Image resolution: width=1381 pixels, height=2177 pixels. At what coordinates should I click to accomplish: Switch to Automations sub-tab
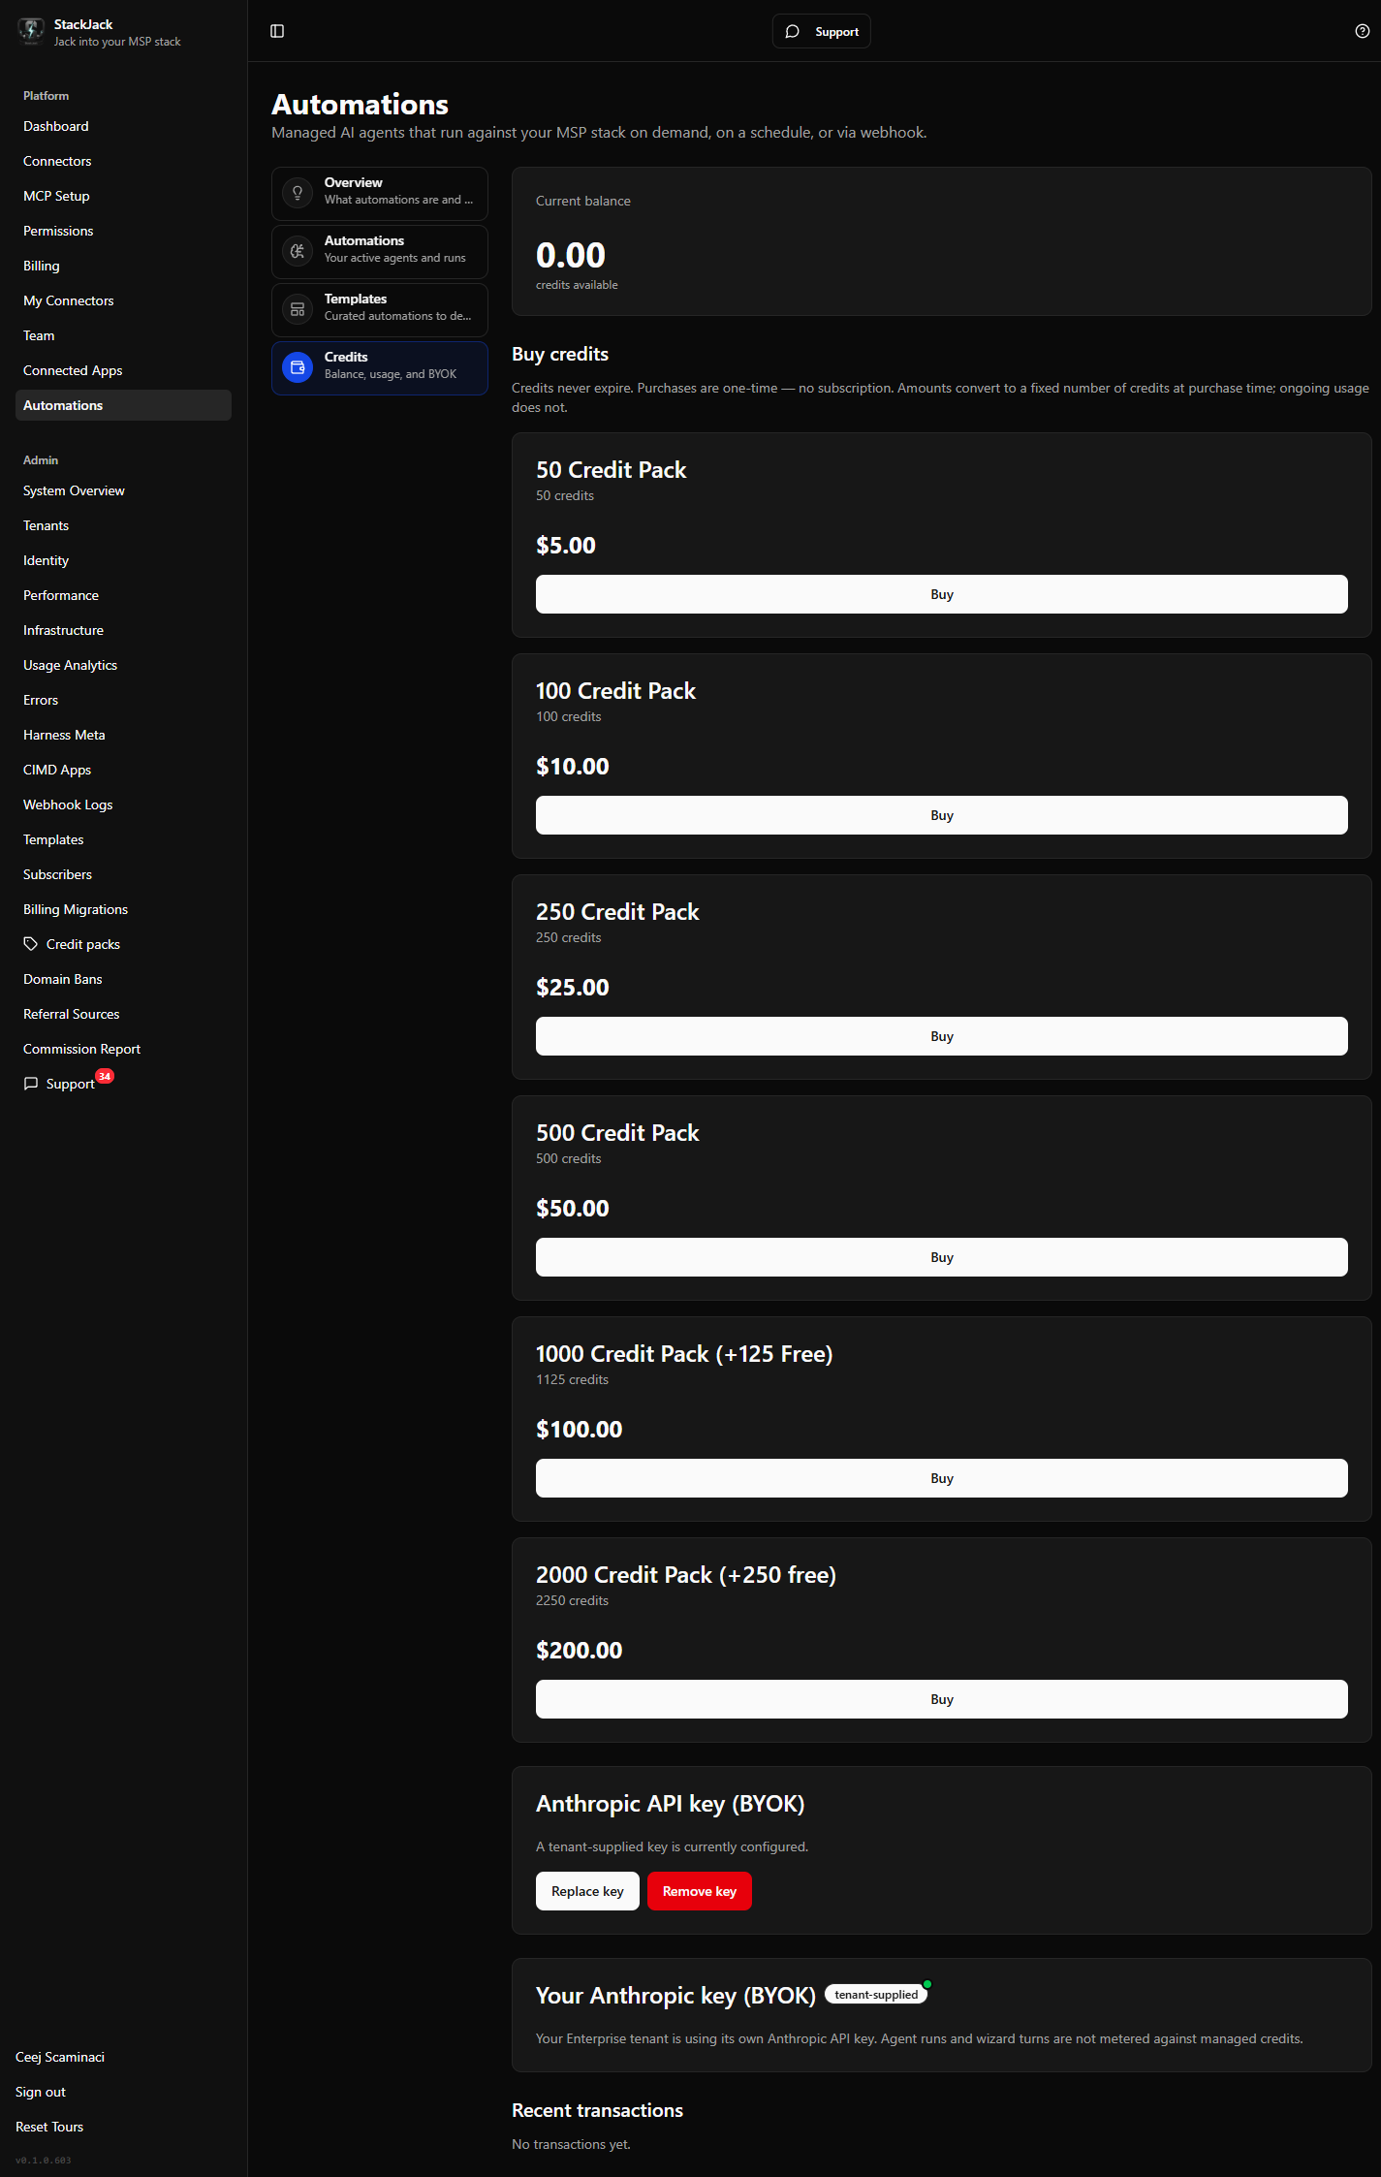pyautogui.click(x=379, y=251)
